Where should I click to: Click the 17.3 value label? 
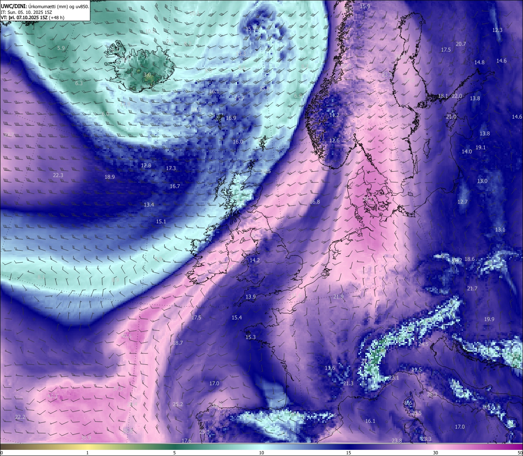(171, 168)
